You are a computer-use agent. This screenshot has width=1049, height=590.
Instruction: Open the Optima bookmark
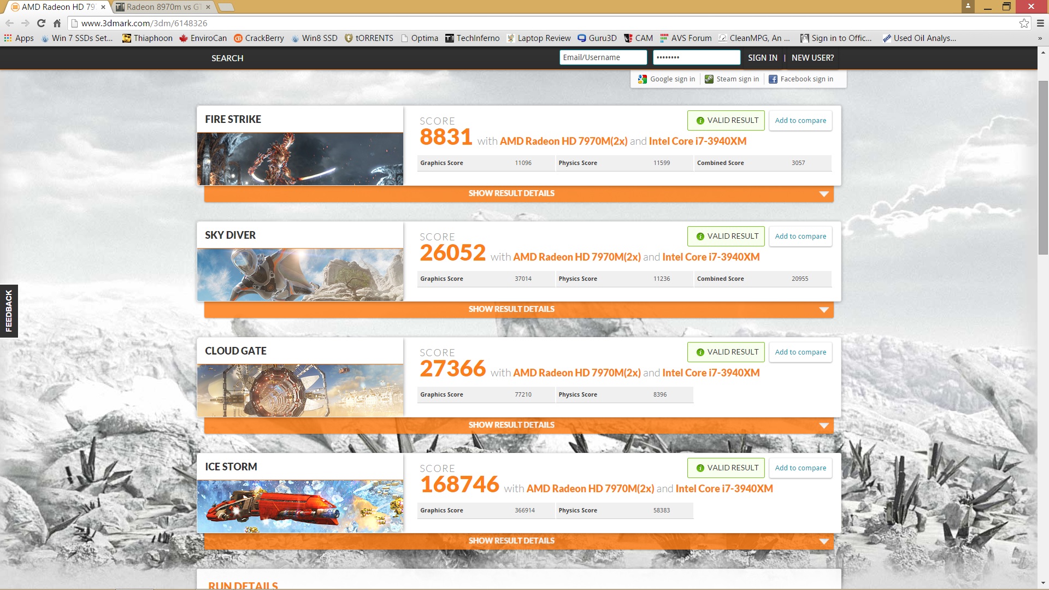420,38
